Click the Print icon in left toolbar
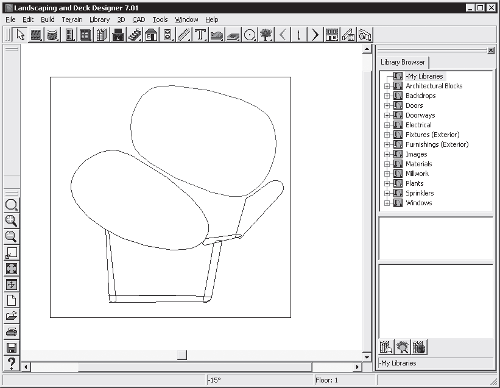Image resolution: width=500 pixels, height=388 pixels. (11, 332)
